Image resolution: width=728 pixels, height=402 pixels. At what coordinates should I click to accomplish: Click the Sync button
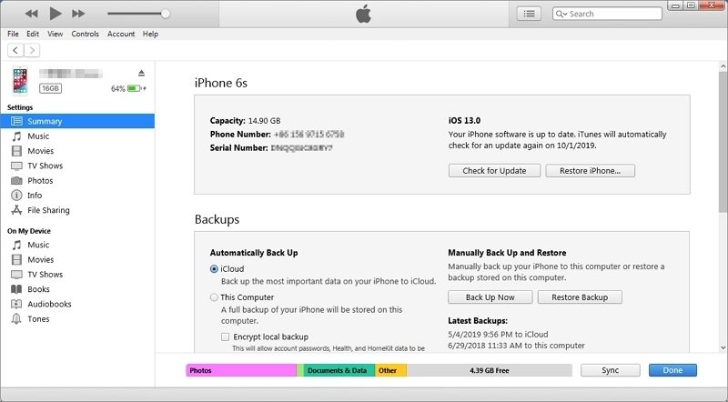(610, 370)
